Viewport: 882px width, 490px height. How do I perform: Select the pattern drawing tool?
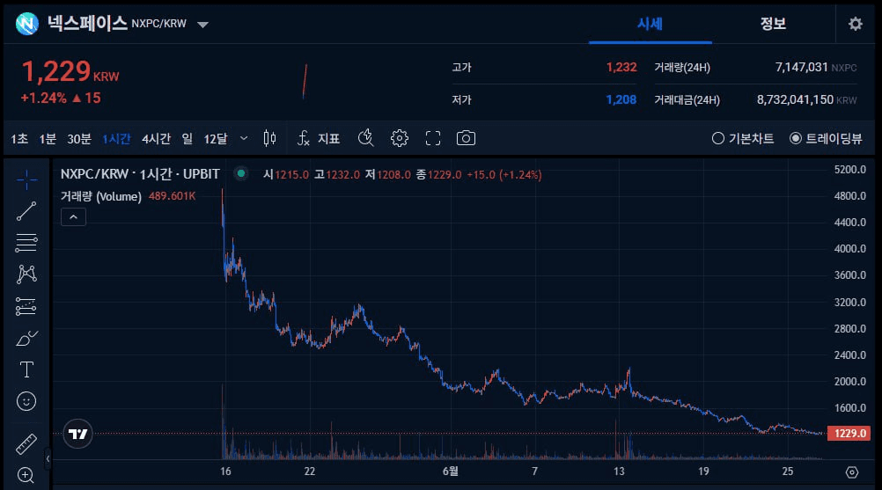[x=26, y=274]
